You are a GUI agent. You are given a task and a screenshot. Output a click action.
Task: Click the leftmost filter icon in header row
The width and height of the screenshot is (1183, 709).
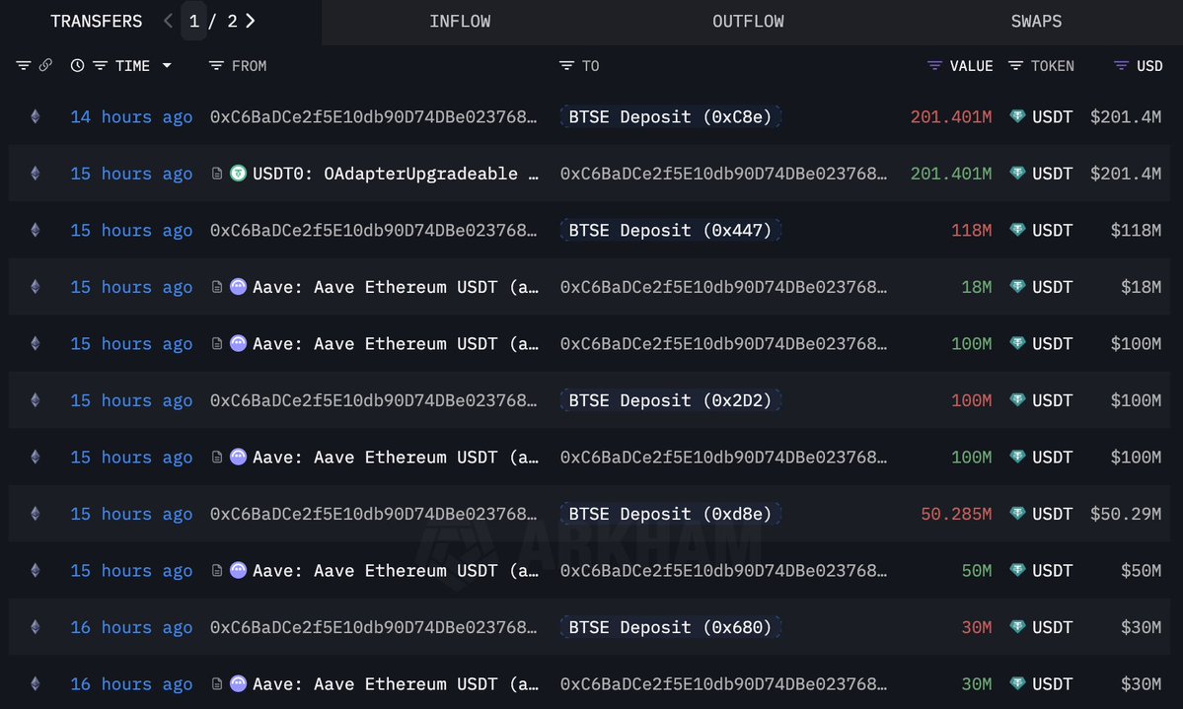pyautogui.click(x=24, y=66)
